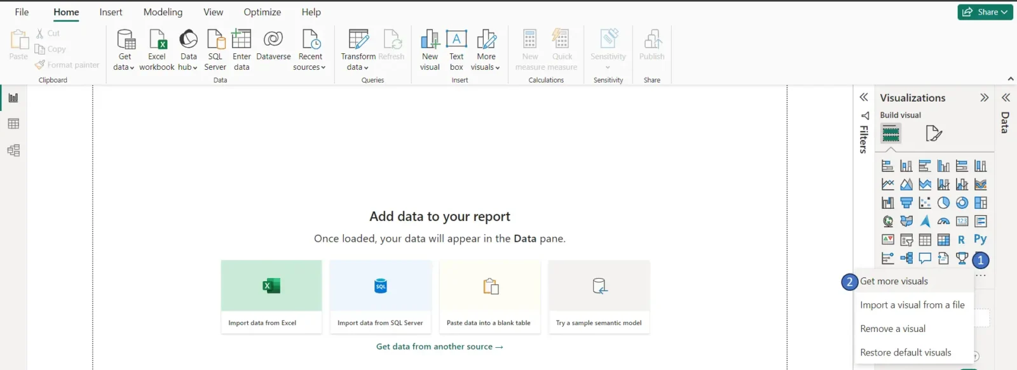Choose Import a visual from a file

point(914,305)
